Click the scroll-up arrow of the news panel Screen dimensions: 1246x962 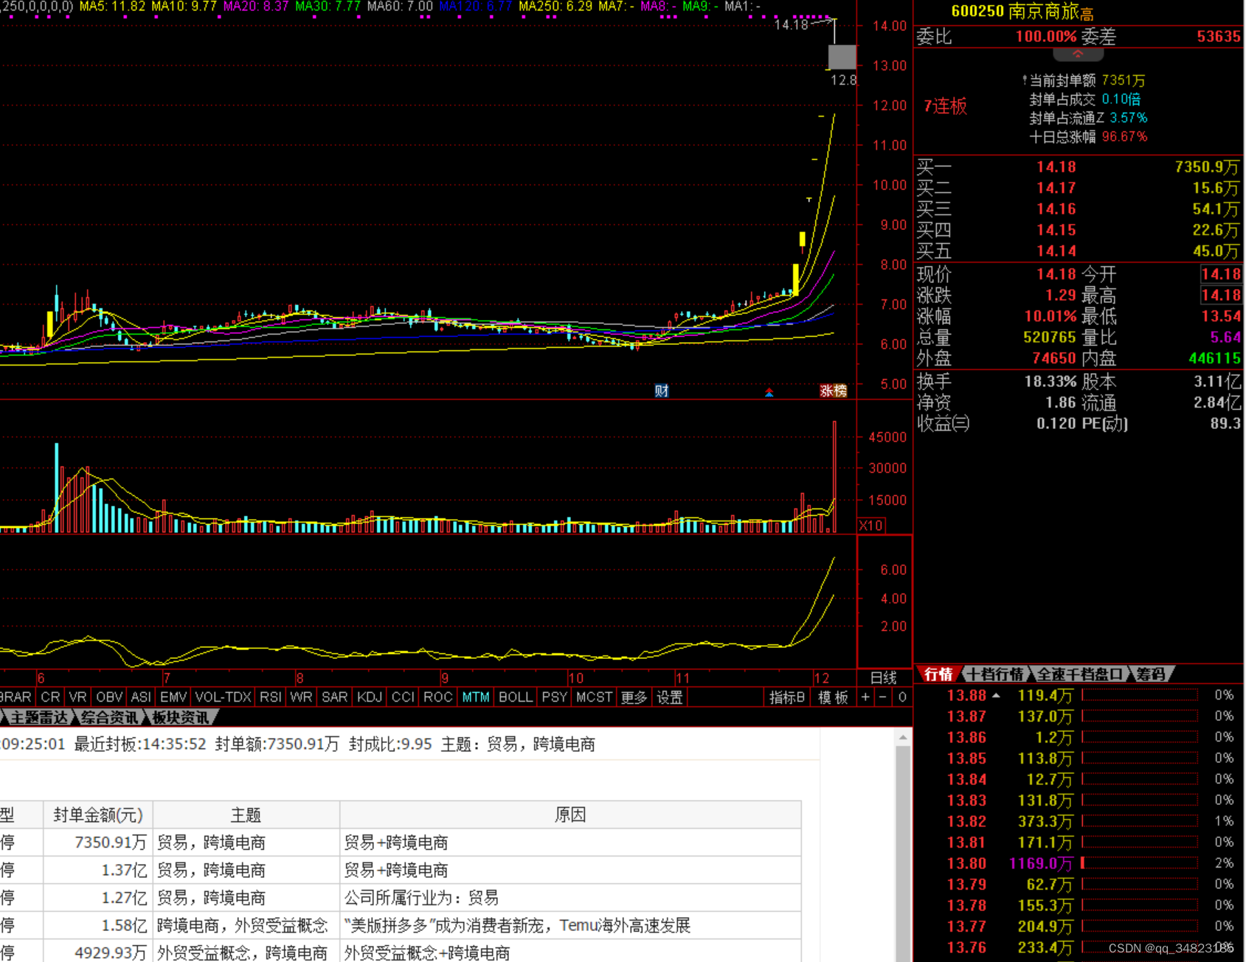click(x=903, y=737)
